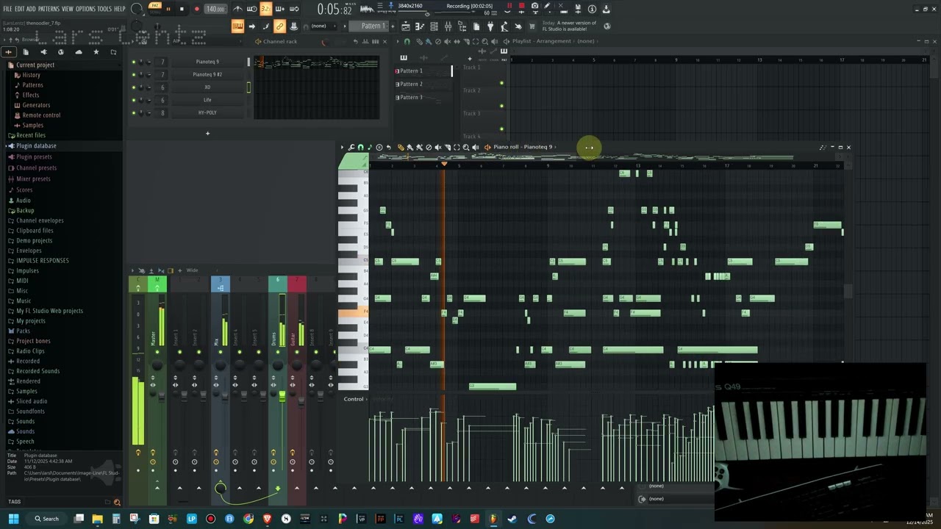Screen dimensions: 941x529
Task: Expand the Packs folder in the Browser
Action: click(23, 331)
